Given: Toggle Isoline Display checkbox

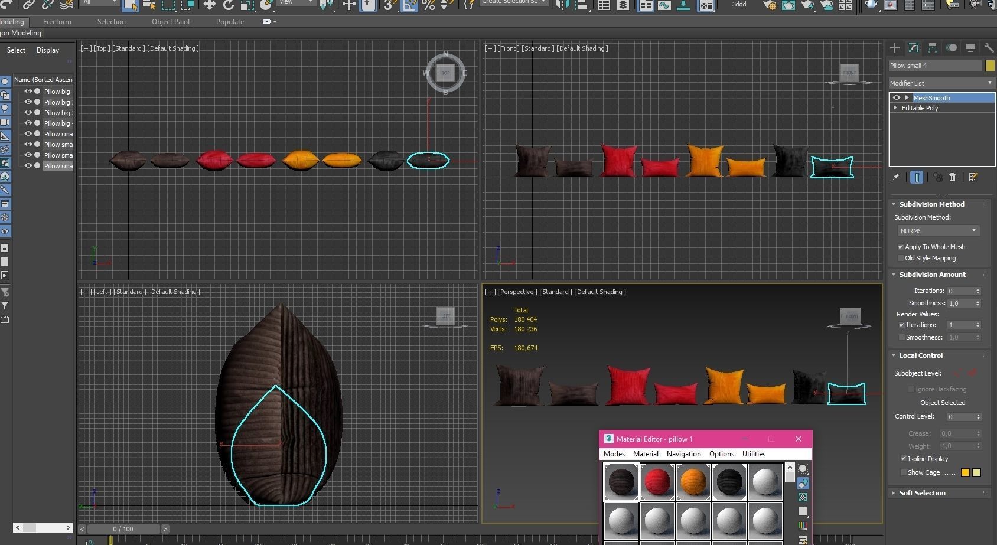Looking at the screenshot, I should tap(904, 459).
